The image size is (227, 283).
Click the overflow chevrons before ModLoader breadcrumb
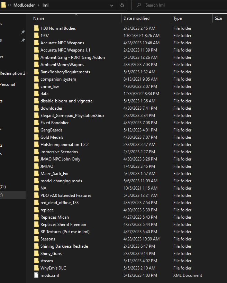(9, 5)
